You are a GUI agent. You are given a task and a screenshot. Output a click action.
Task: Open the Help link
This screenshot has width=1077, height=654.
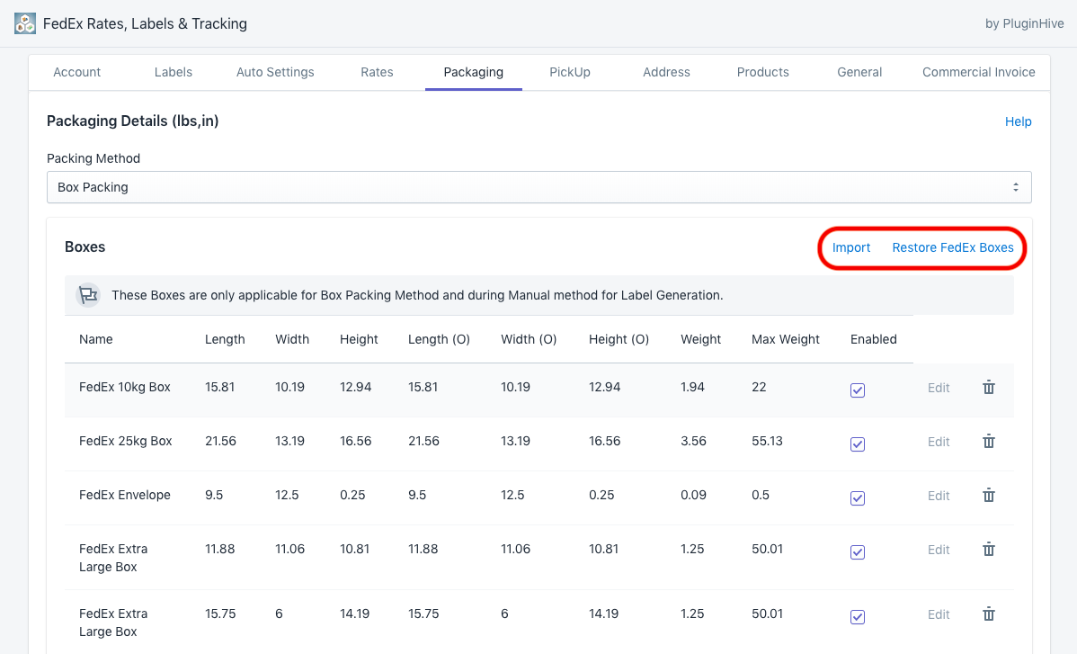tap(1018, 121)
